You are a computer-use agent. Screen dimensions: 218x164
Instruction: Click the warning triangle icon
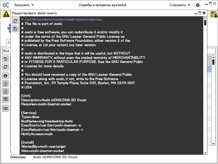(6, 14)
